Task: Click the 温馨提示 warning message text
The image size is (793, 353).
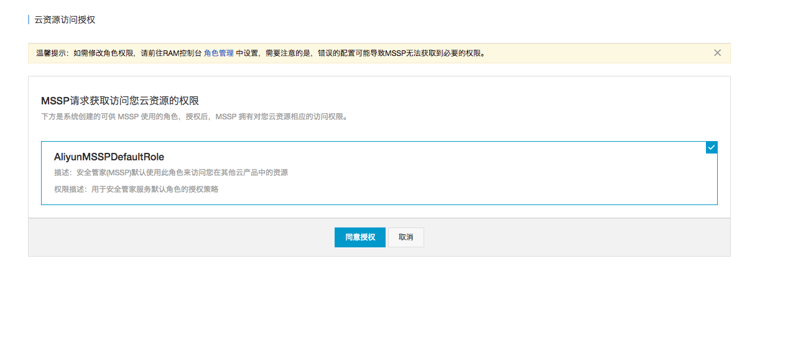Action: (261, 53)
